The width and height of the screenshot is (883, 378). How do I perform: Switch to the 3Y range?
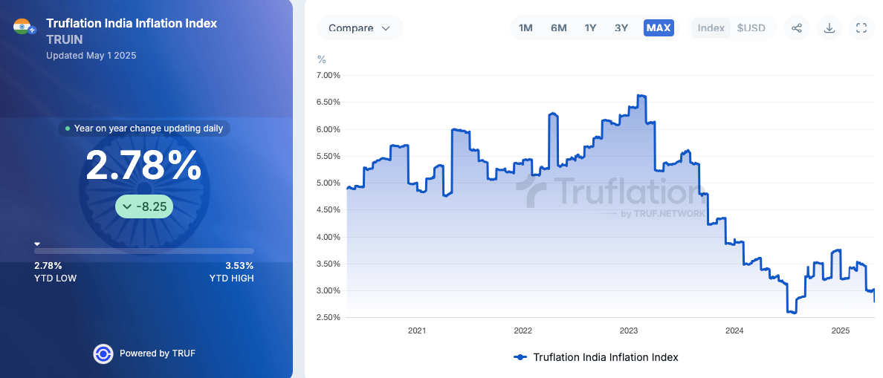tap(621, 28)
